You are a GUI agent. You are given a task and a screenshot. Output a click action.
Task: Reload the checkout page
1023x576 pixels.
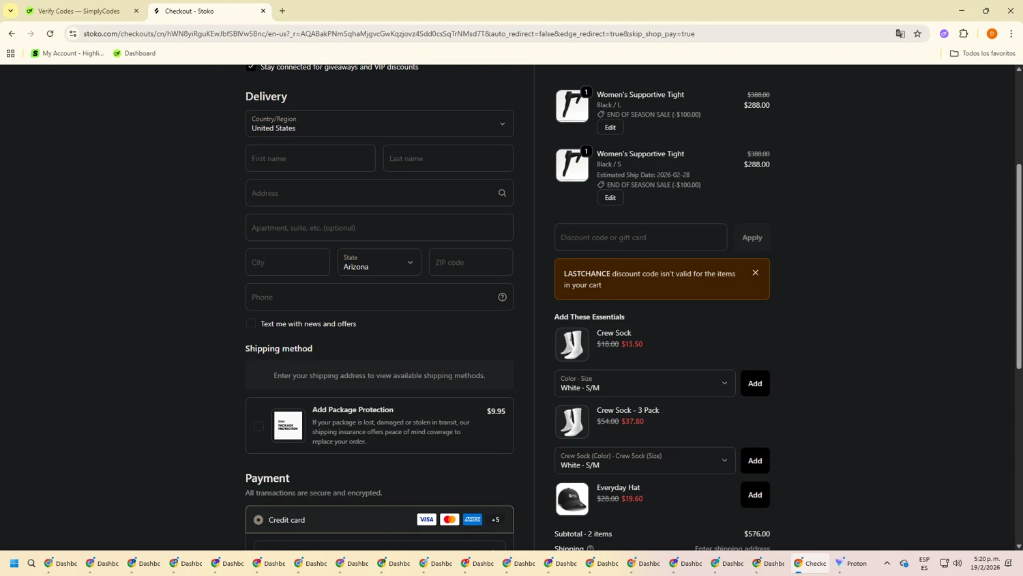(x=50, y=33)
